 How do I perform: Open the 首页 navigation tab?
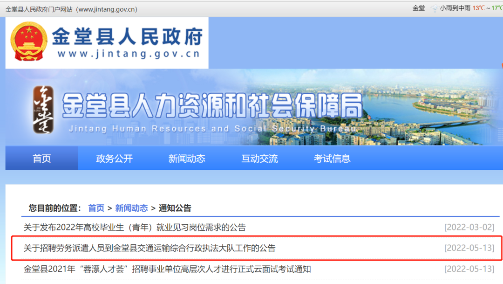coord(42,159)
